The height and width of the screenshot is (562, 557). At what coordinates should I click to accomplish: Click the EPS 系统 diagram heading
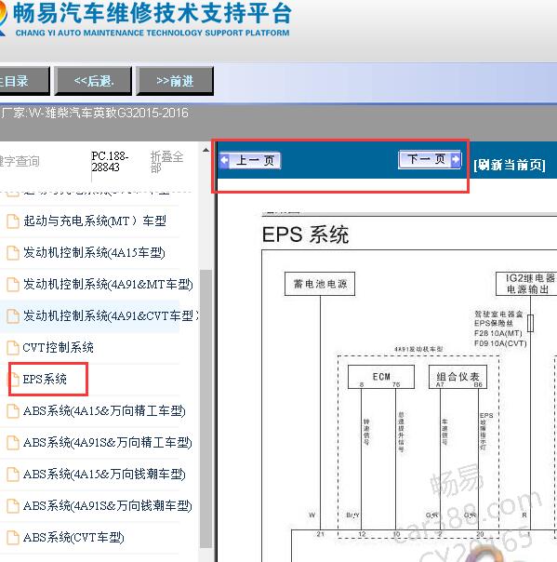[306, 234]
